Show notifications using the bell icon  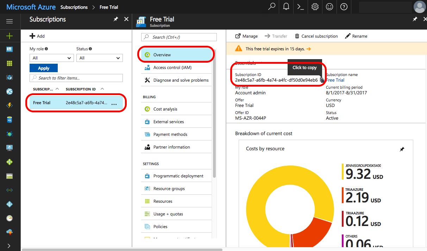point(287,7)
